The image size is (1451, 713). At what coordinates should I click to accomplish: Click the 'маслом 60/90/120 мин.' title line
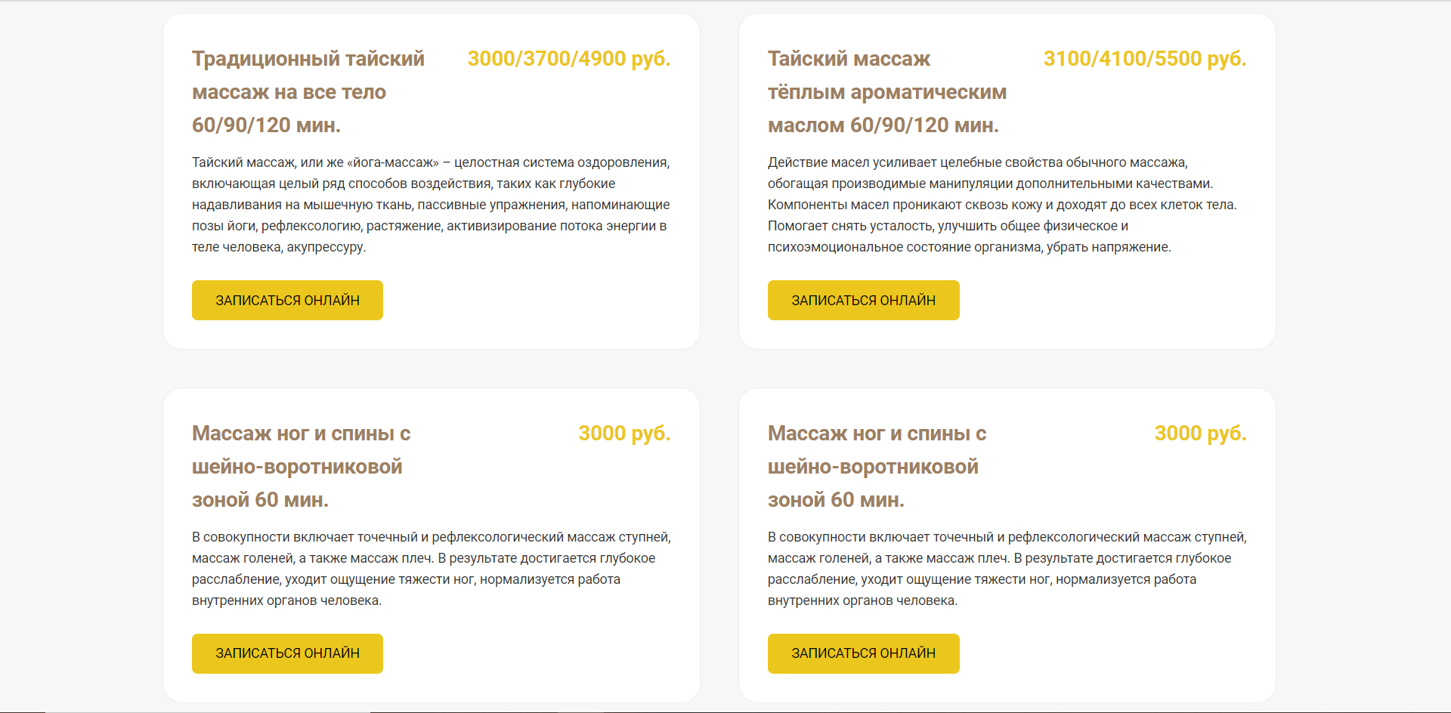(883, 125)
